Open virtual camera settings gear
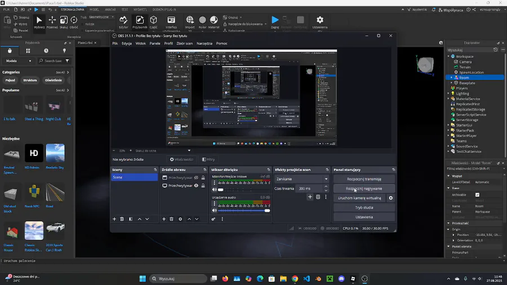Screen dimensions: 507x285 click(x=390, y=198)
